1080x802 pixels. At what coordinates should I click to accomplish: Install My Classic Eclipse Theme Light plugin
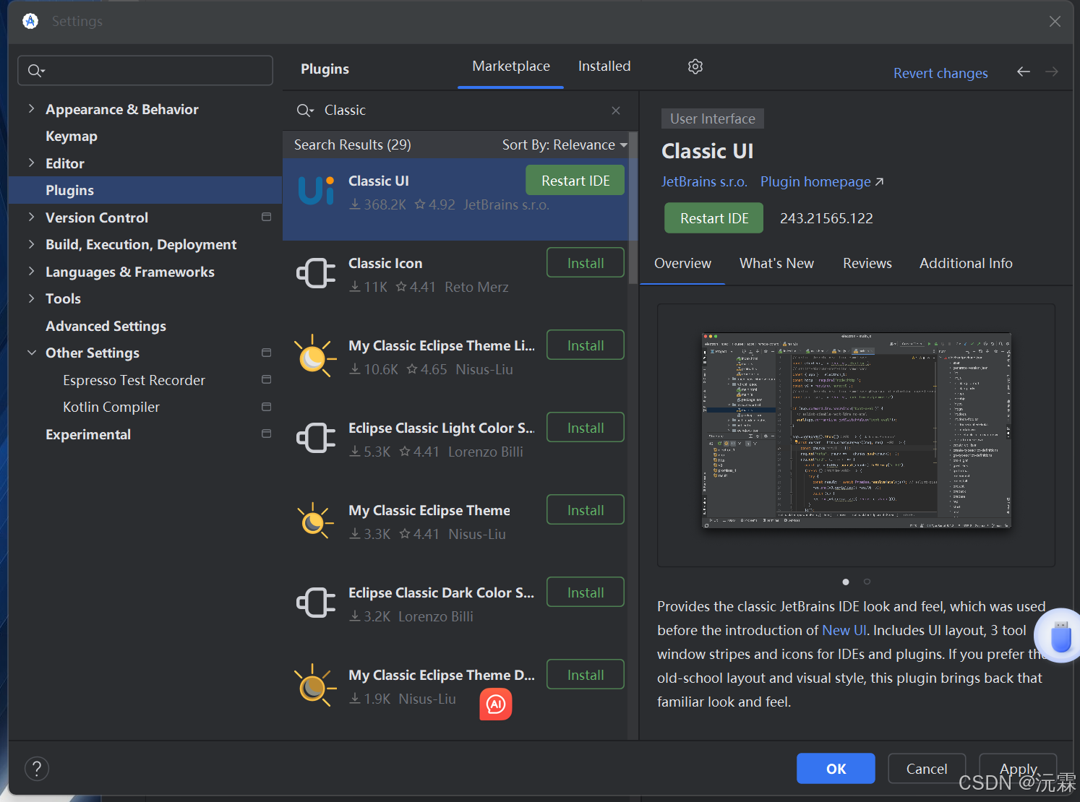(x=586, y=345)
